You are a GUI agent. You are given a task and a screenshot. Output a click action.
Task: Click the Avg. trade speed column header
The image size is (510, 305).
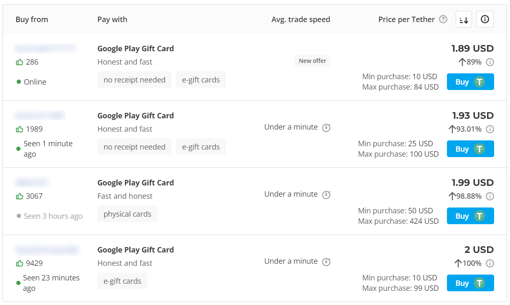click(301, 19)
